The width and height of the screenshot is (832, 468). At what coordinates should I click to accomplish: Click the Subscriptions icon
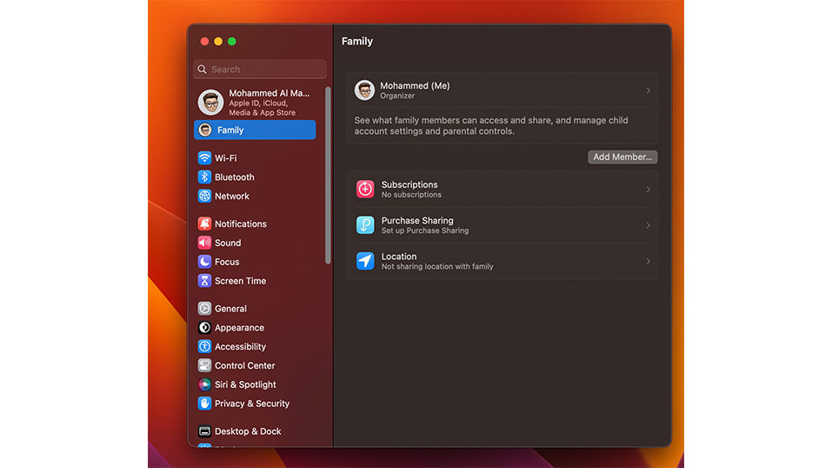click(365, 189)
